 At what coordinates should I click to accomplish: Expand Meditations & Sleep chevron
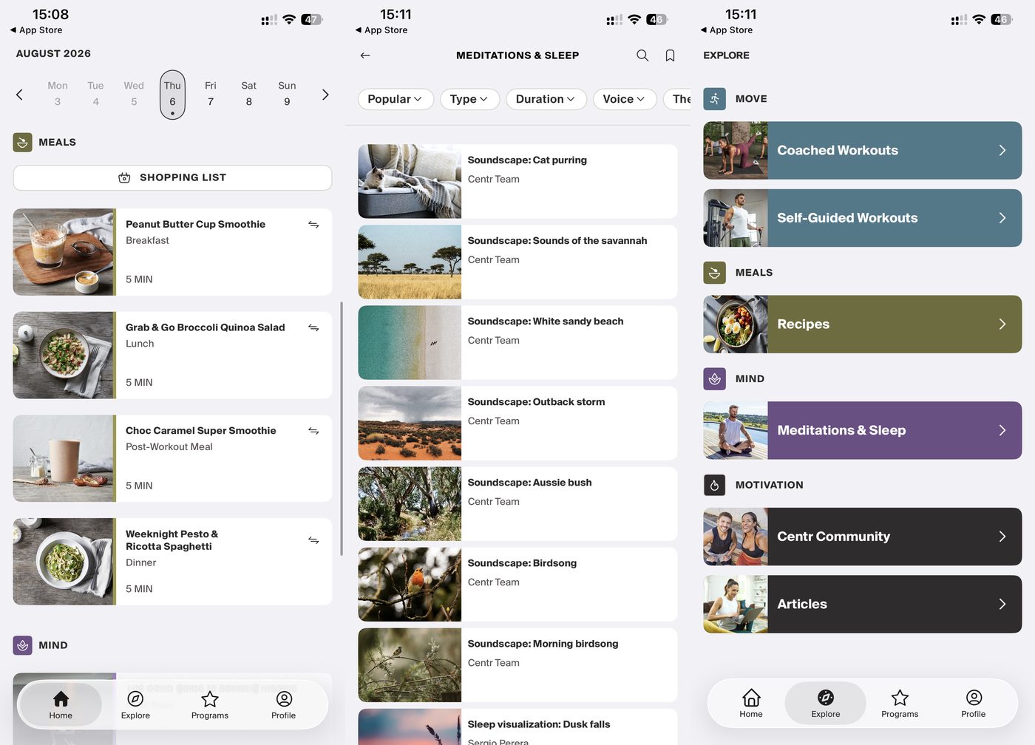point(1002,431)
